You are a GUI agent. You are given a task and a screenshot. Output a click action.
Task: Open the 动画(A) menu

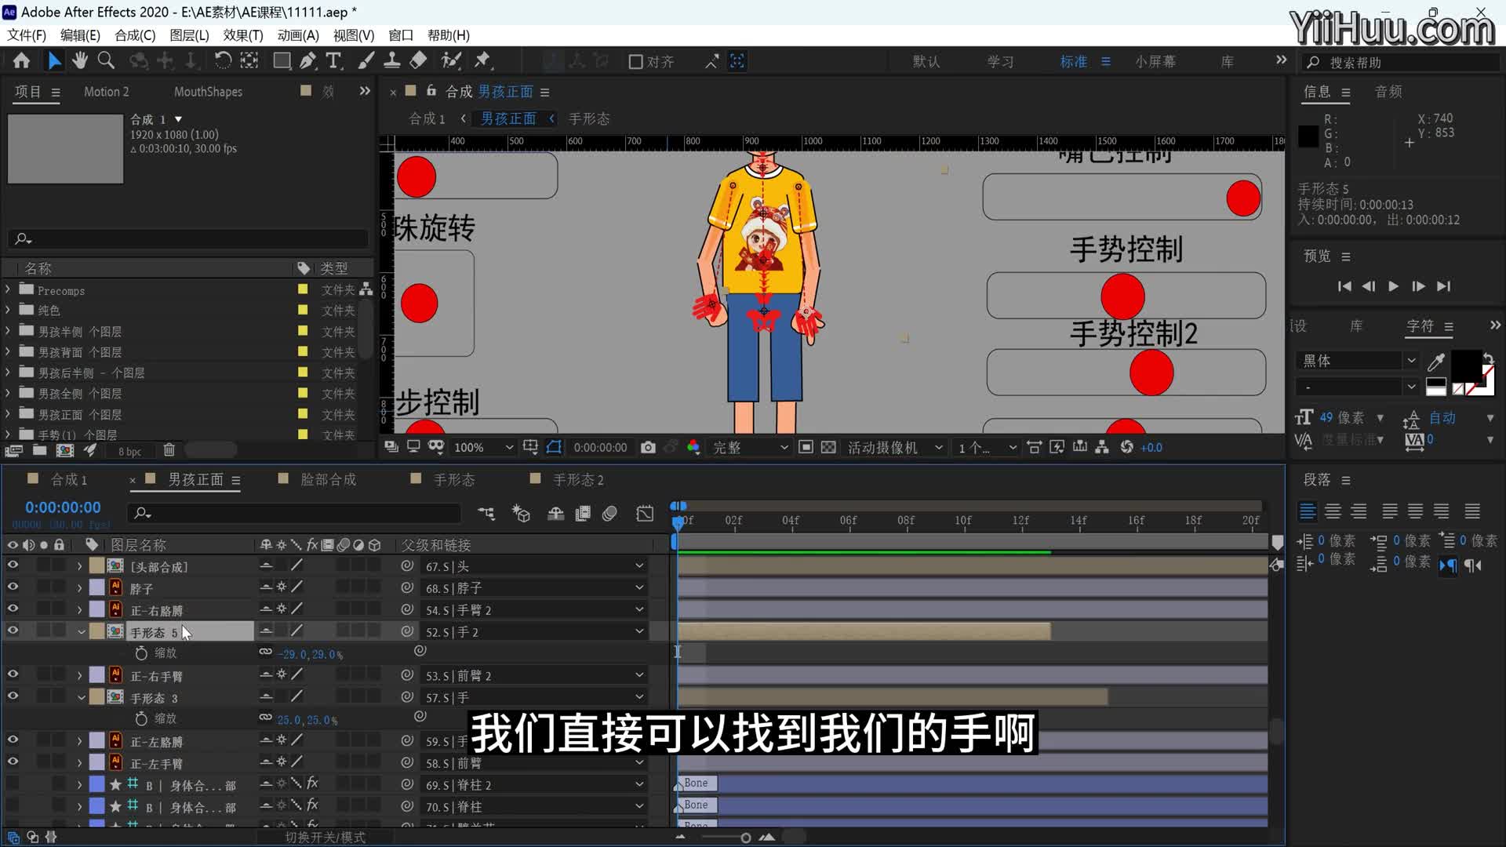pyautogui.click(x=298, y=35)
